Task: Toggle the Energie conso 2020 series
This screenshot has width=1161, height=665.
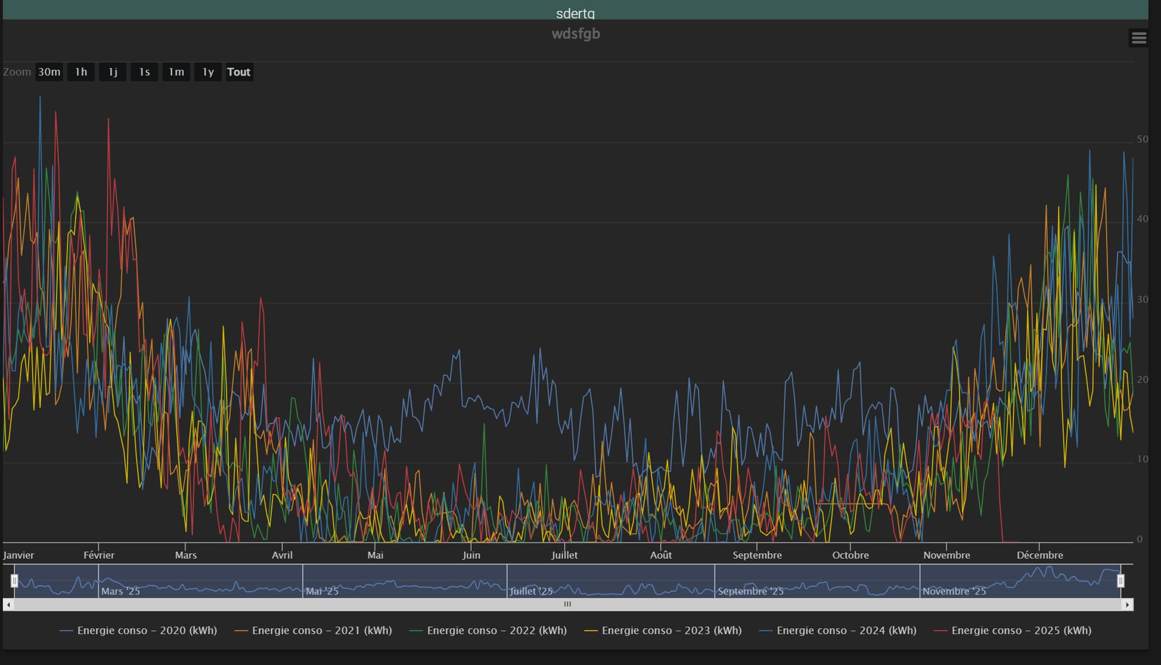Action: 147,631
